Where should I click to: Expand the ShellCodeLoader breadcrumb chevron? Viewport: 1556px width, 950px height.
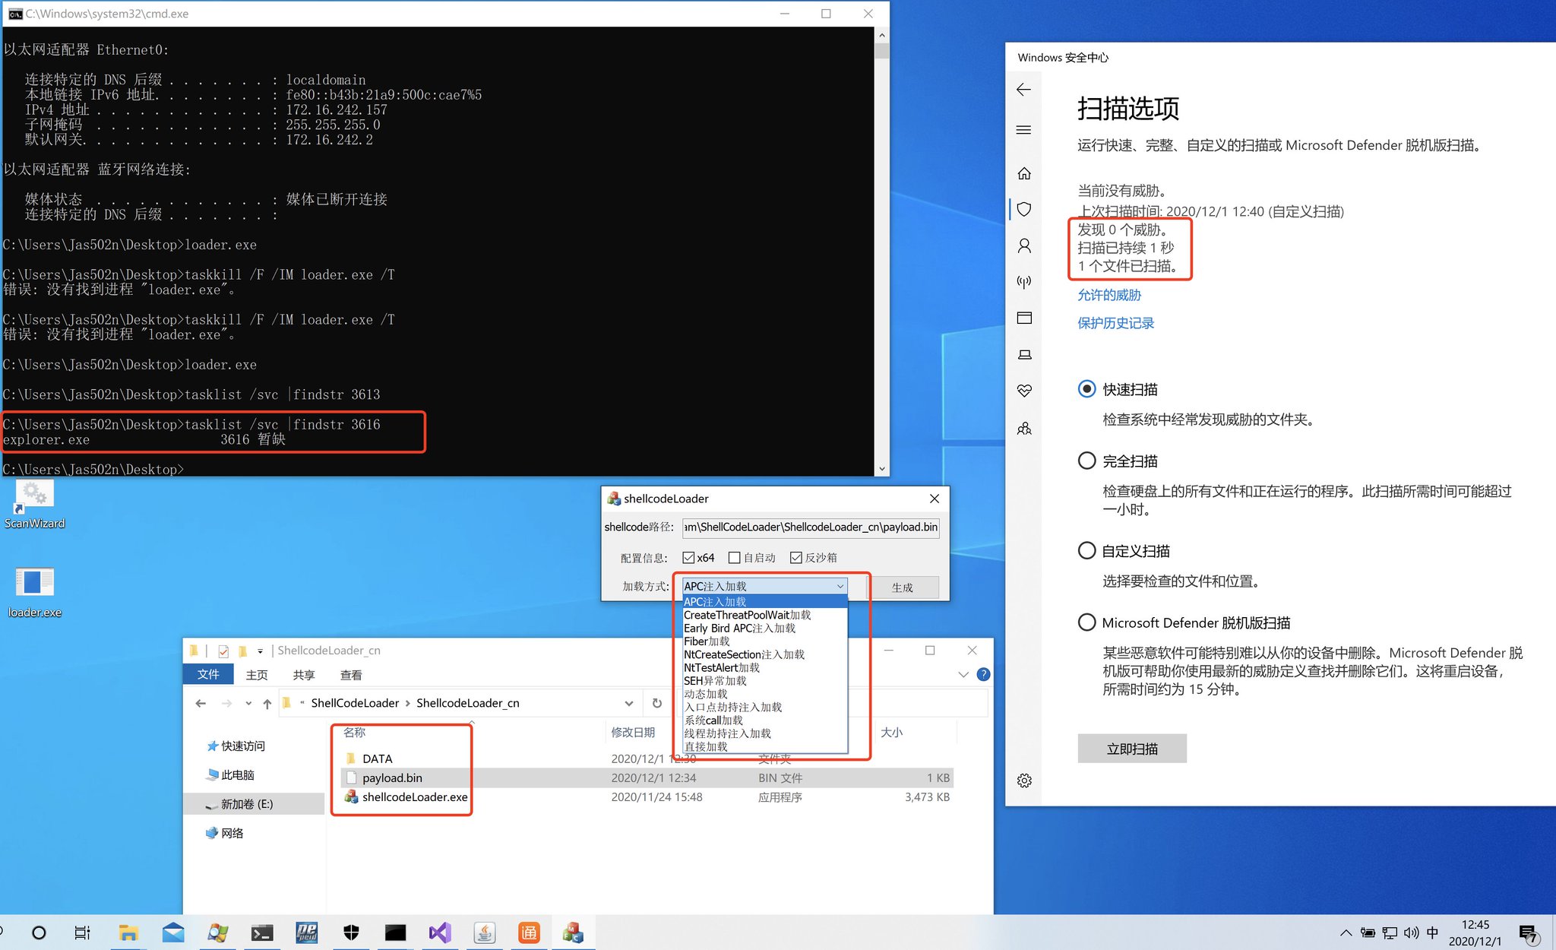(x=409, y=703)
